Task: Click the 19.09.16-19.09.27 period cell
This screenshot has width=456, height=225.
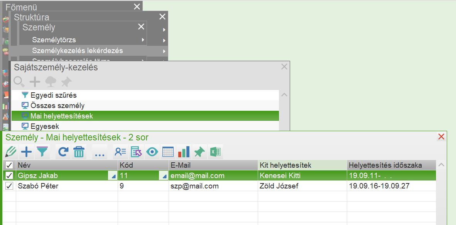Action: point(392,186)
